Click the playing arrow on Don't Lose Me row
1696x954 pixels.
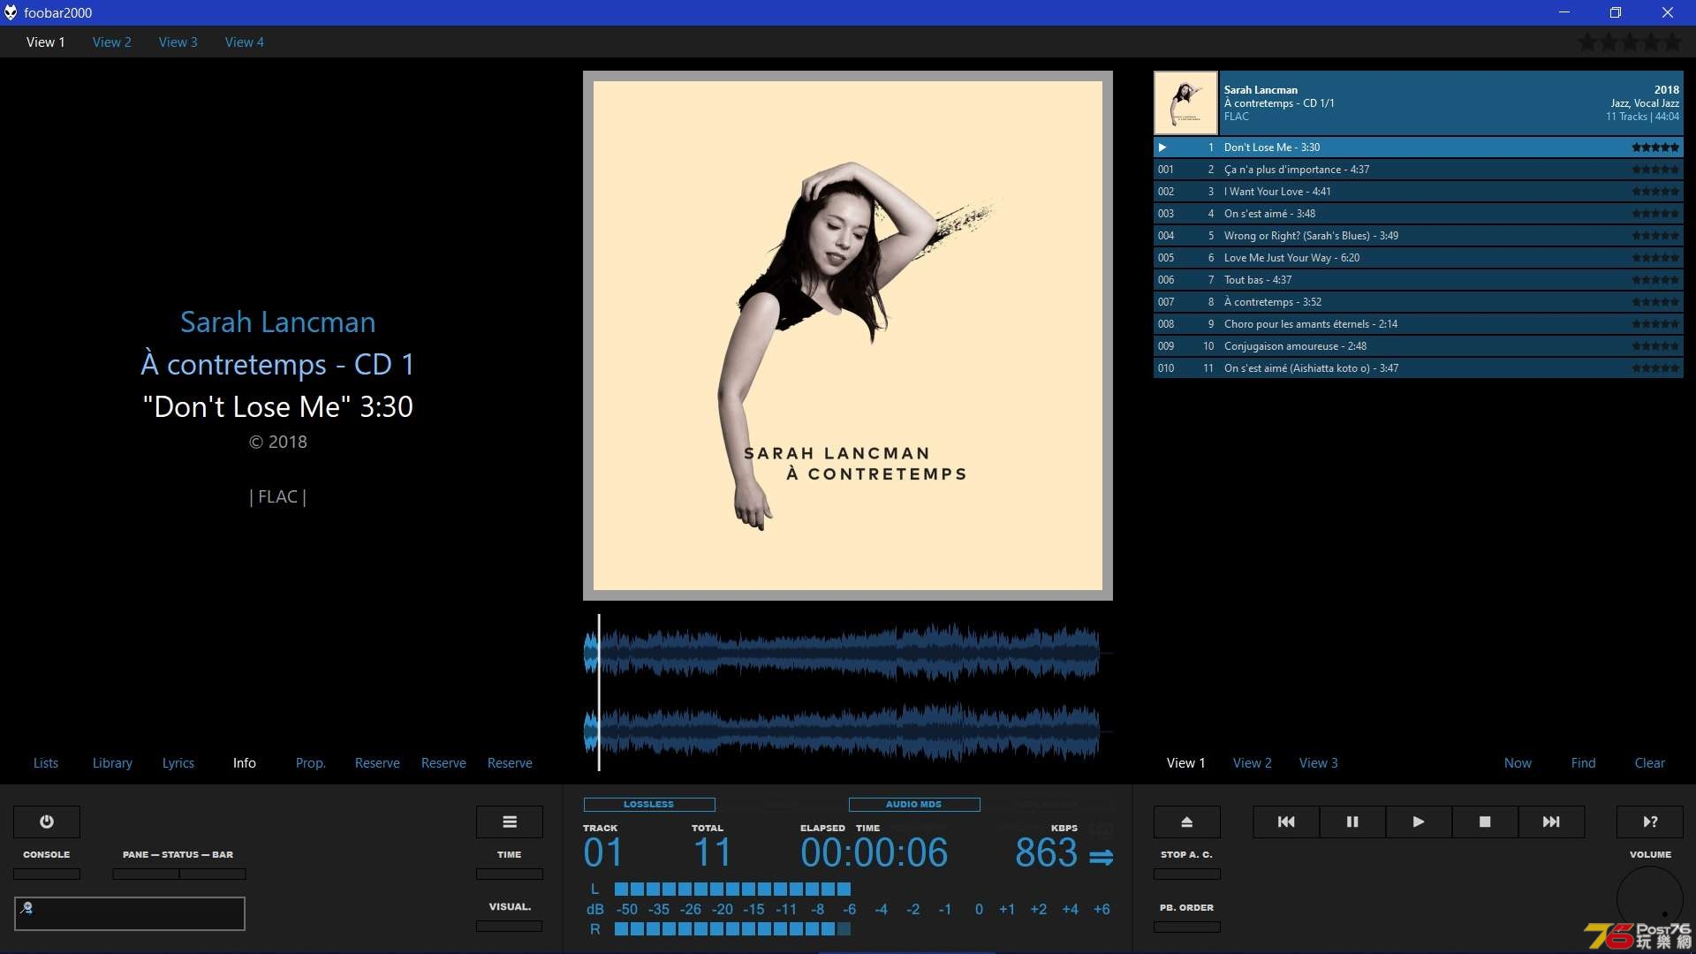coord(1162,148)
